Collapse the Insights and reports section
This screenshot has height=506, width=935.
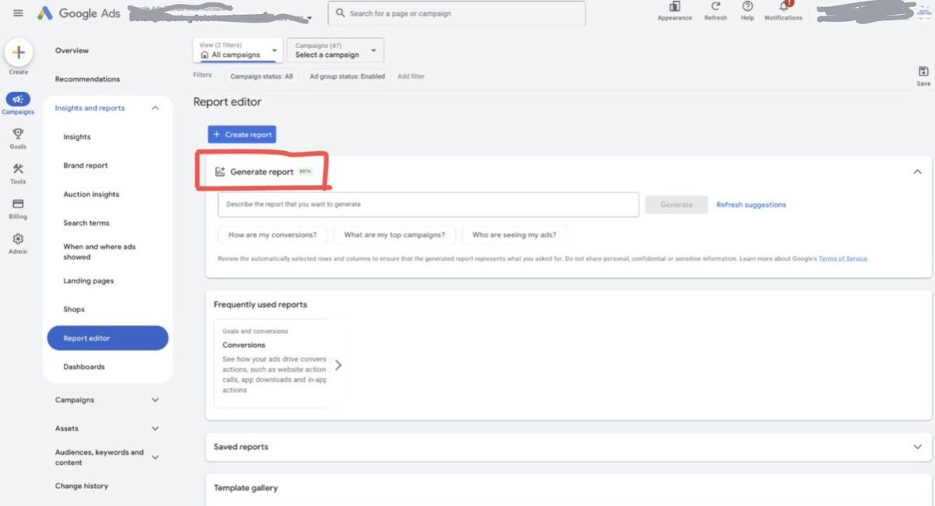[155, 108]
